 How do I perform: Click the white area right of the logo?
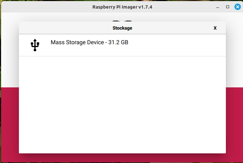click(x=178, y=17)
